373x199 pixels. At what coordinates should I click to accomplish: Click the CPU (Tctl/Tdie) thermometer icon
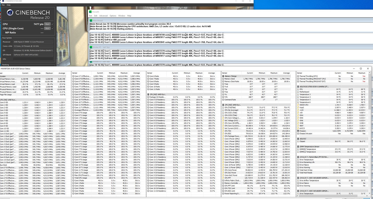tap(223, 107)
